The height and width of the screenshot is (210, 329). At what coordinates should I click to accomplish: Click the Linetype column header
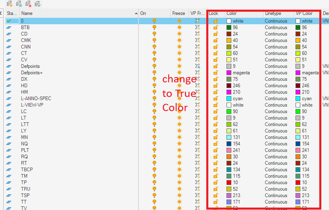(x=273, y=13)
